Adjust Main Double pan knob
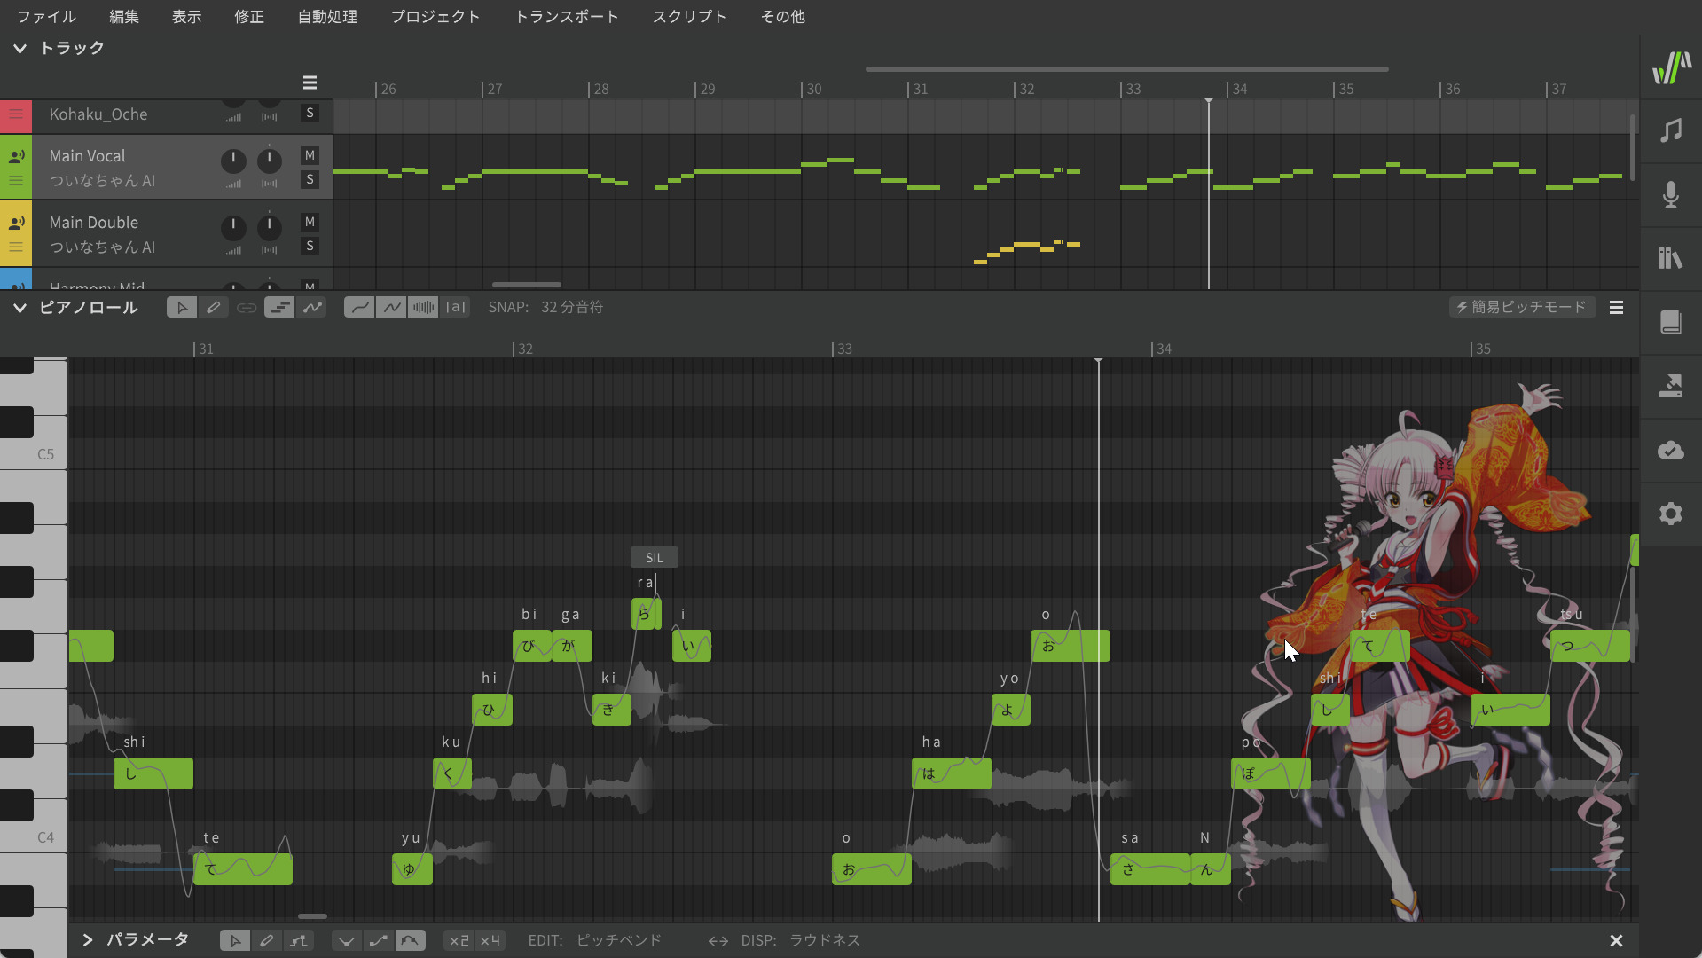Image resolution: width=1702 pixels, height=958 pixels. point(270,227)
